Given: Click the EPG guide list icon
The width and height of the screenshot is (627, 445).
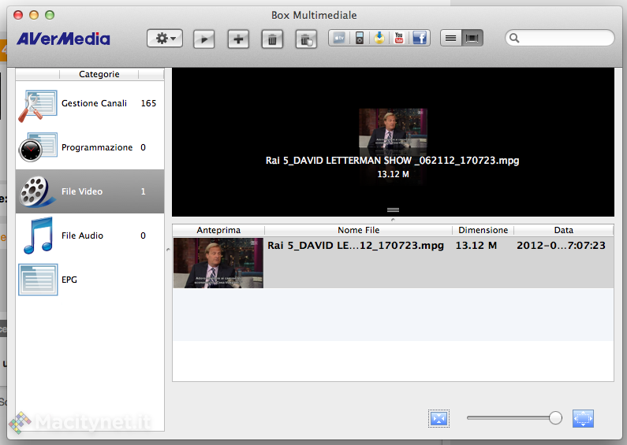Looking at the screenshot, I should (38, 280).
